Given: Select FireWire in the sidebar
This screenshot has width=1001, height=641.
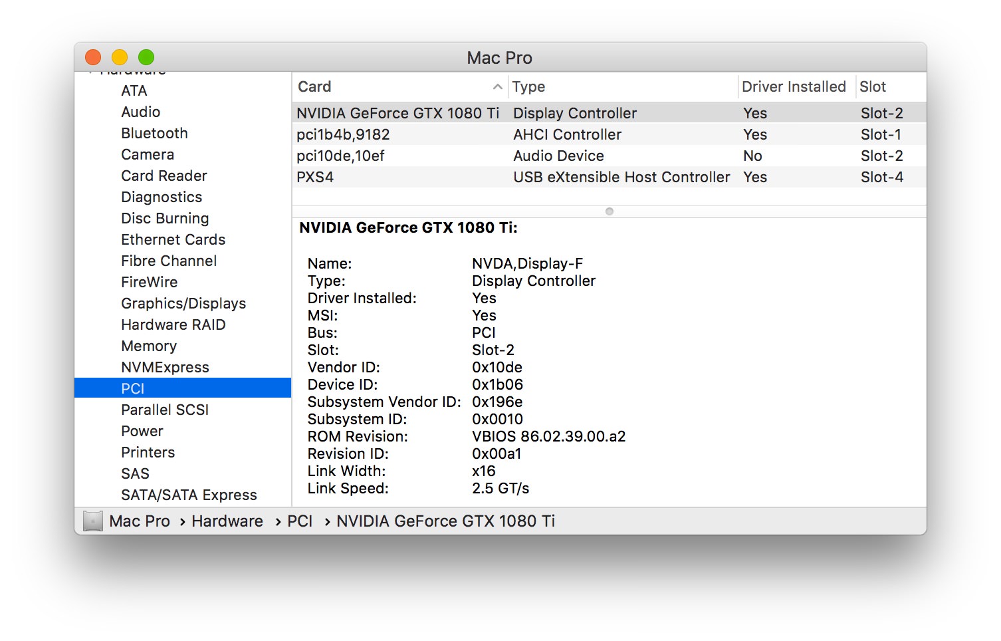Looking at the screenshot, I should click(149, 282).
